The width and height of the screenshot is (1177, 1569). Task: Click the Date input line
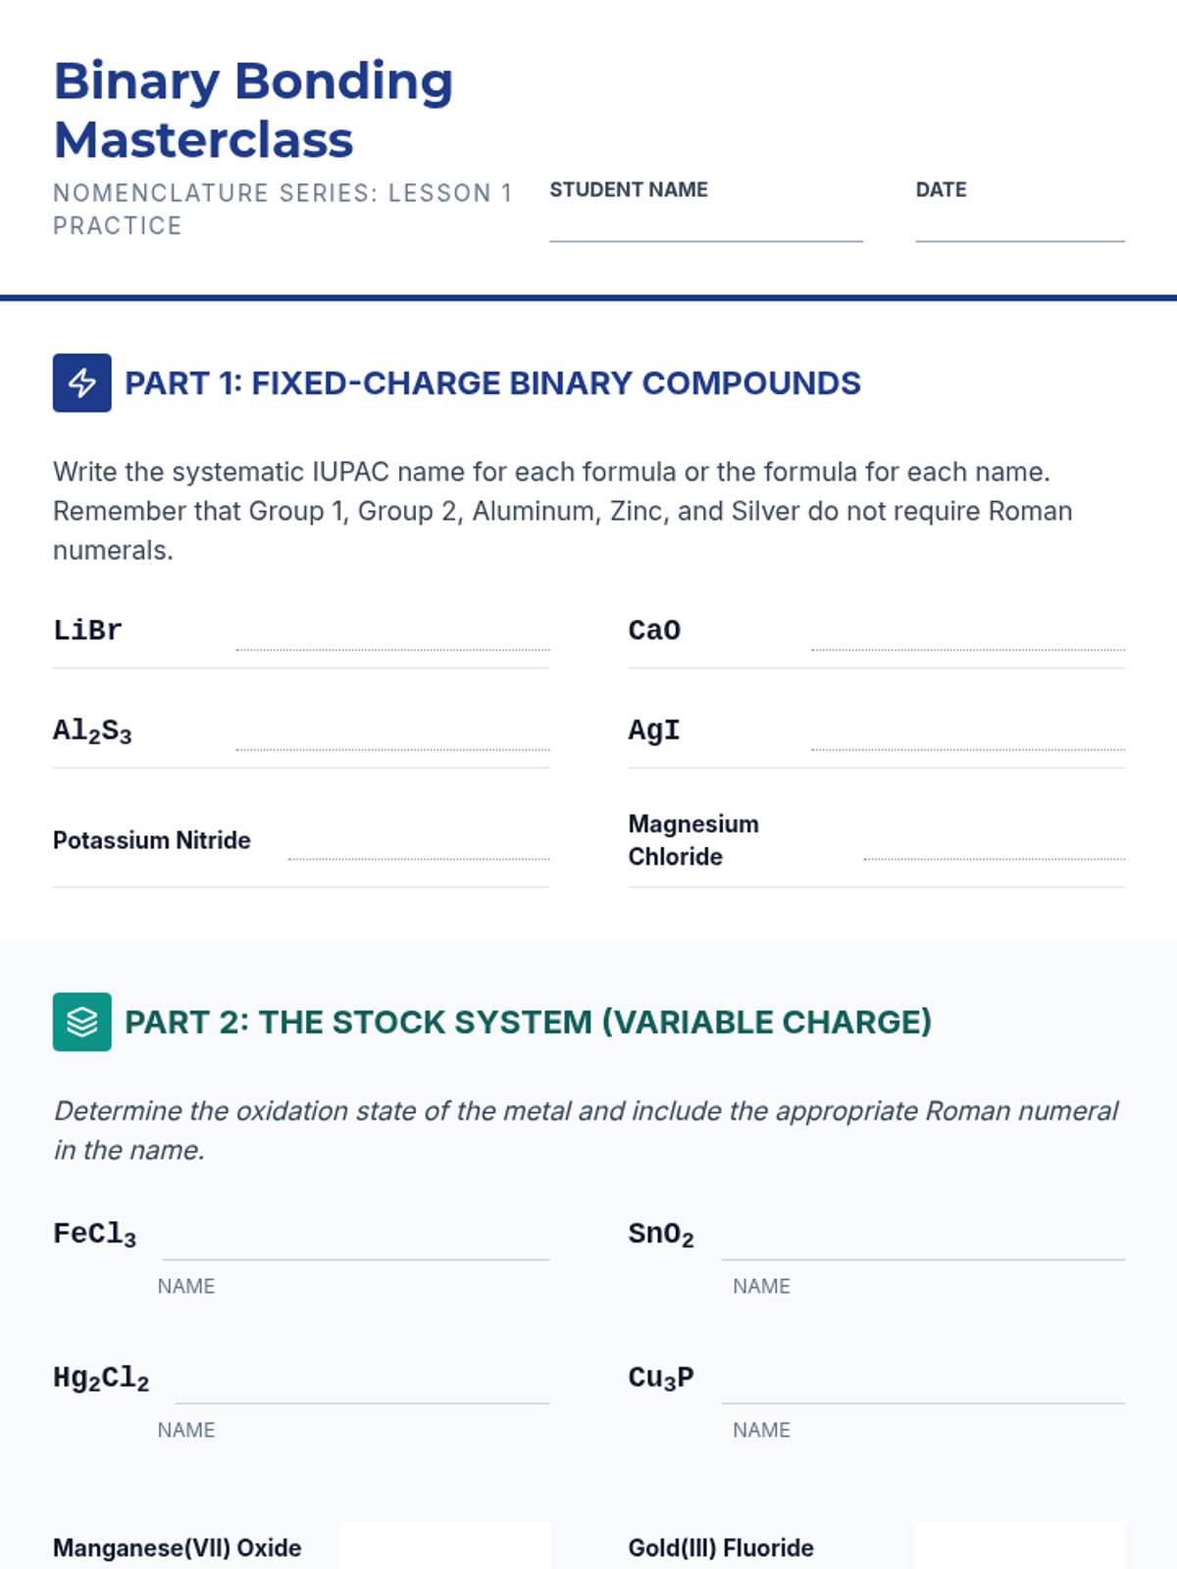click(1019, 228)
